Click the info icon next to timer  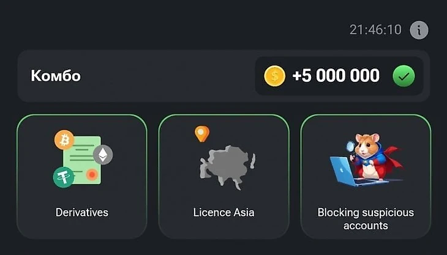tap(419, 30)
